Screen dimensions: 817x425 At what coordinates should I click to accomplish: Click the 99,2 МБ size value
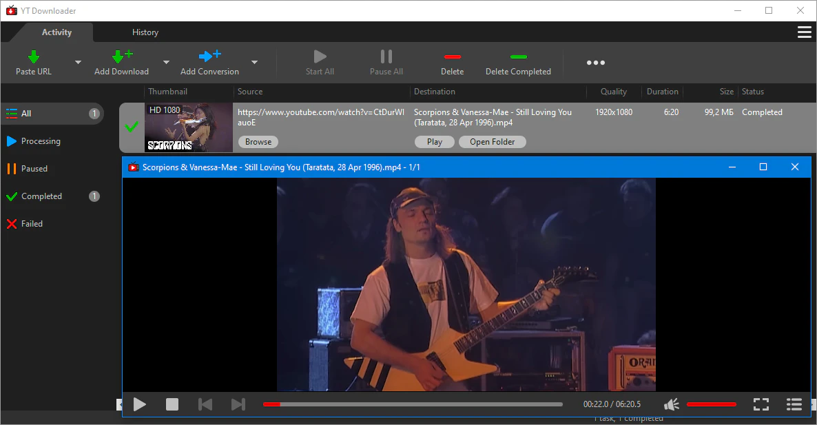(718, 112)
